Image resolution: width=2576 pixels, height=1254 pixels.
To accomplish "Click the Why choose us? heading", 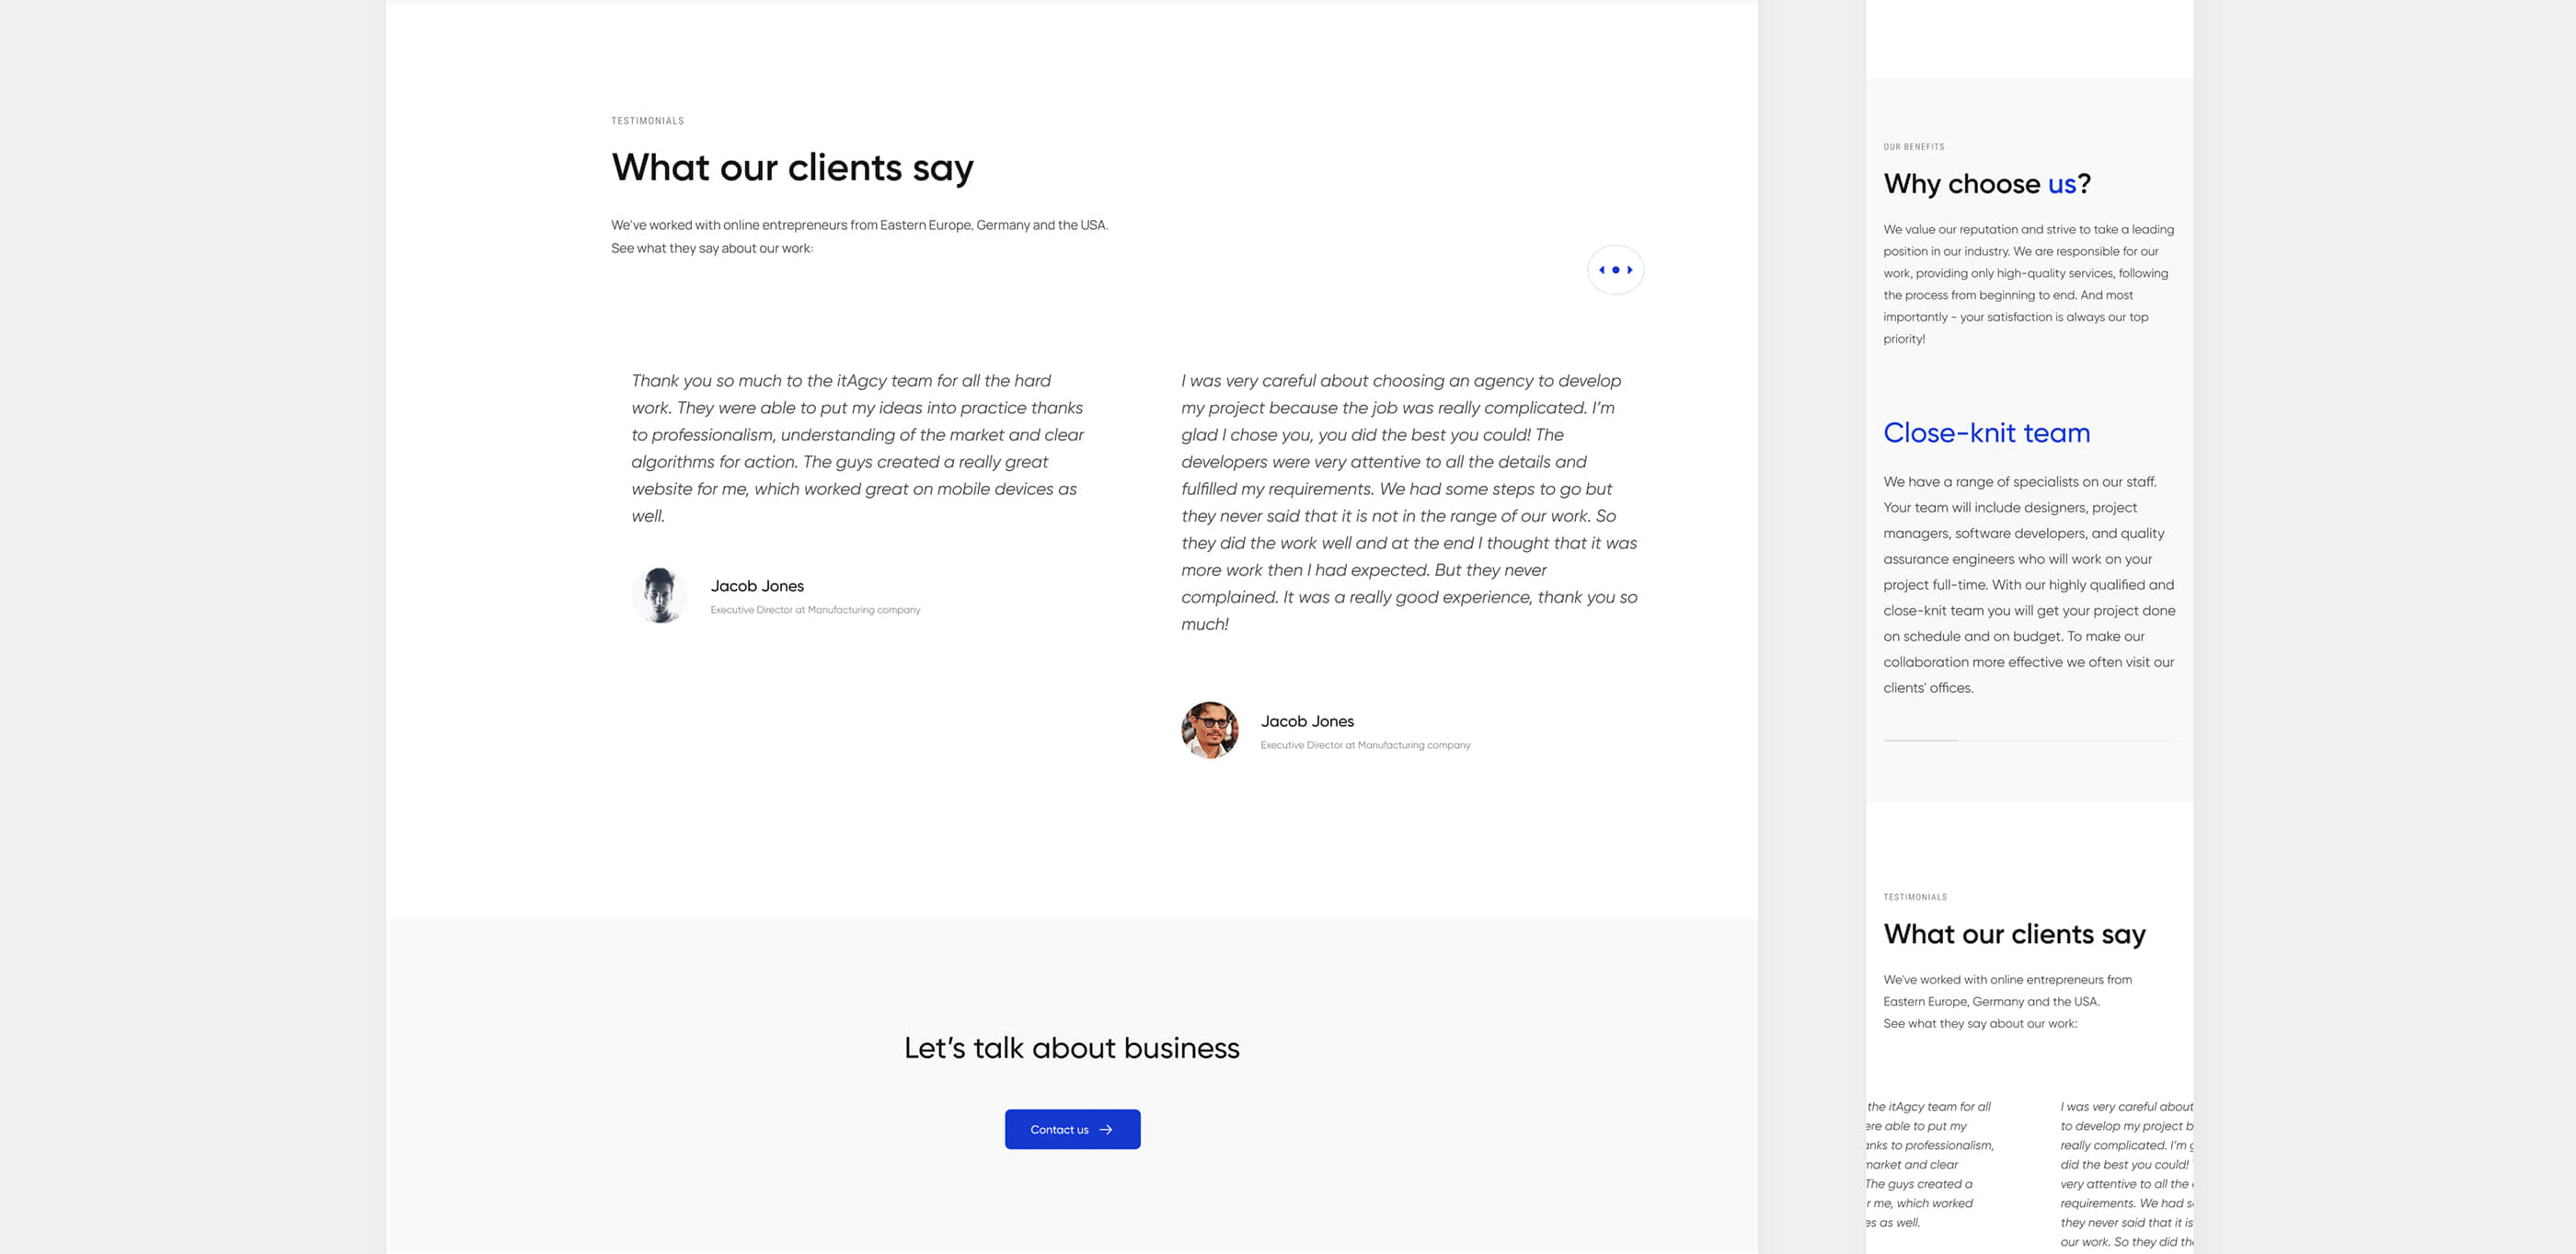I will pyautogui.click(x=1986, y=184).
